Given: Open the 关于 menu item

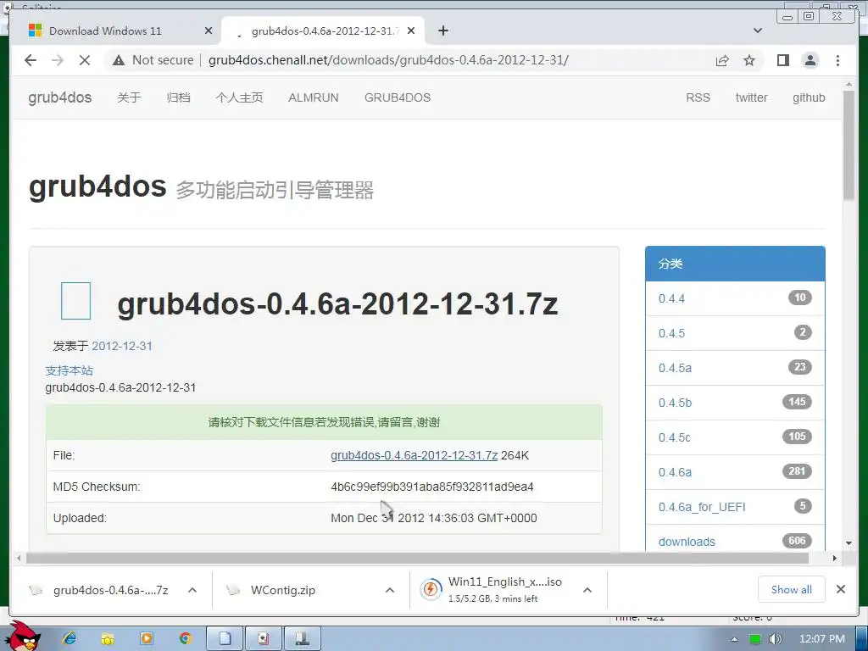Looking at the screenshot, I should point(129,97).
